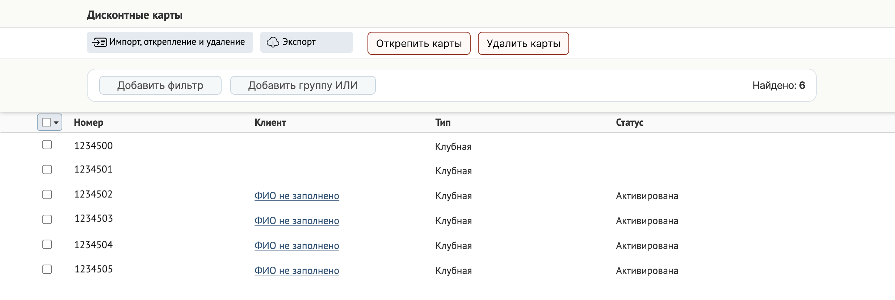Click the cloud download Export icon

273,42
